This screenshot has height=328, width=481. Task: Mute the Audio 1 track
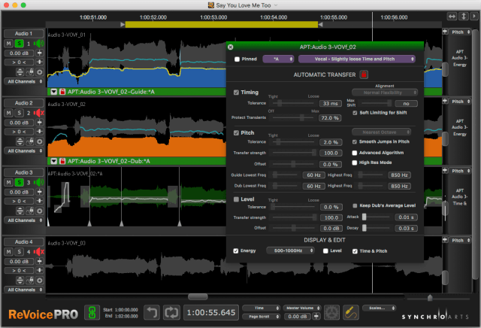[x=8, y=44]
